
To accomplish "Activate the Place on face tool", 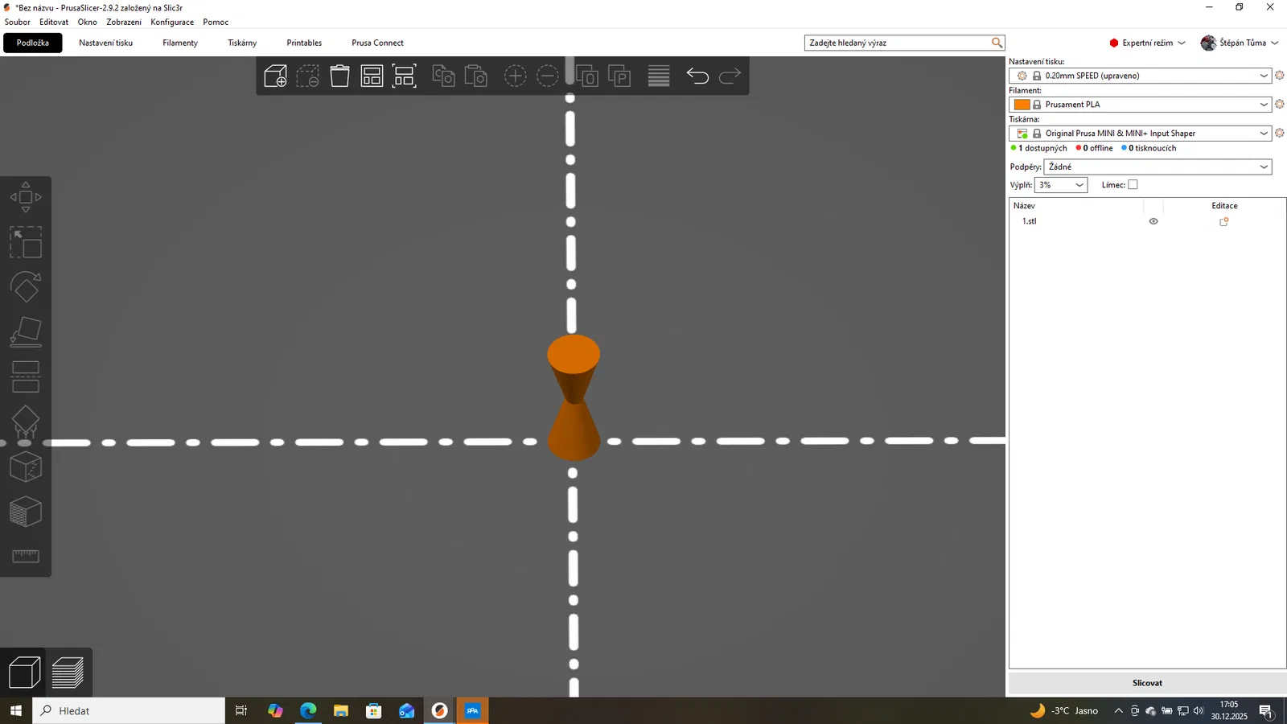I will point(26,331).
